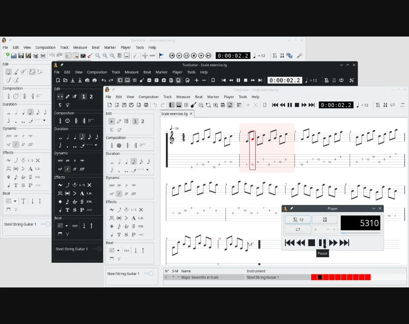Image resolution: width=409 pixels, height=324 pixels.
Task: Apply palm mute P.M. in the front Effects panel
Action: tap(141, 226)
